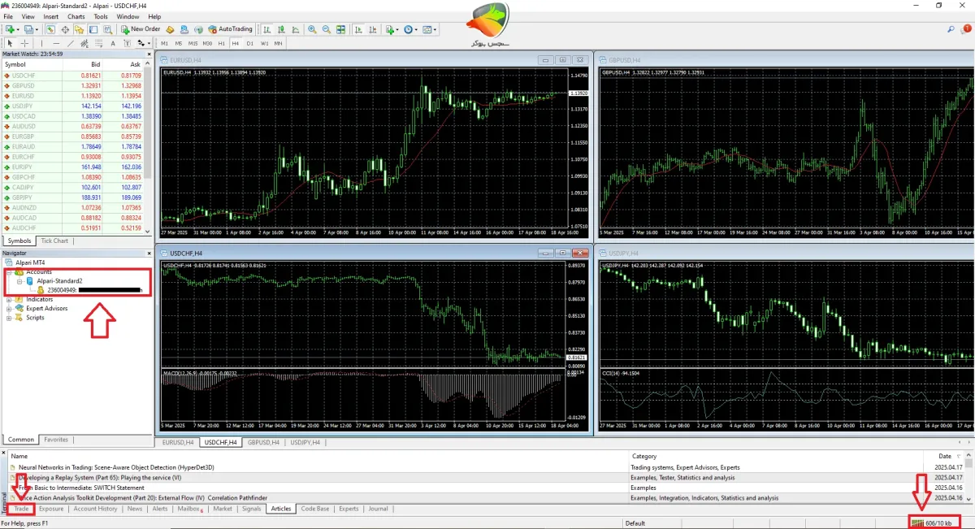This screenshot has width=975, height=529.
Task: Open the Tools menu
Action: tap(101, 16)
